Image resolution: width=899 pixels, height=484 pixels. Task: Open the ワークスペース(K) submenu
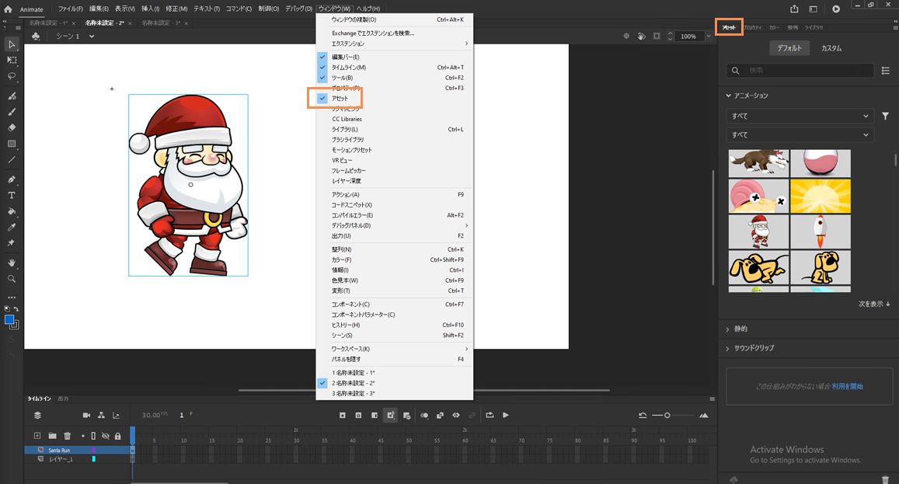click(x=395, y=349)
